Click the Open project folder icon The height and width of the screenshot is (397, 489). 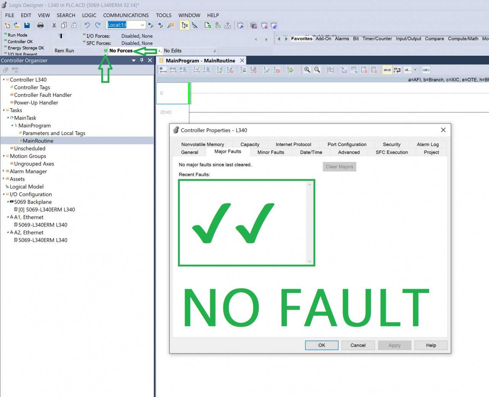(17, 25)
